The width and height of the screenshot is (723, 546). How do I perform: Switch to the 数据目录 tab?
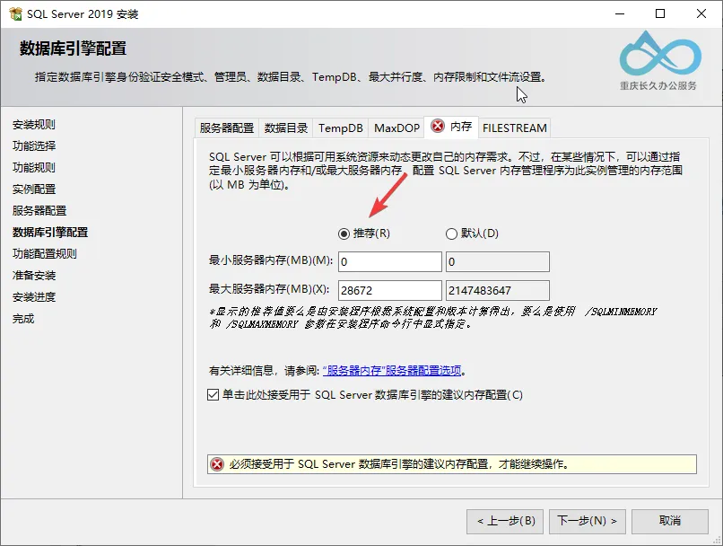point(286,128)
